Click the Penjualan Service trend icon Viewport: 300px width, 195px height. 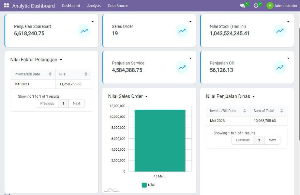tap(182, 67)
